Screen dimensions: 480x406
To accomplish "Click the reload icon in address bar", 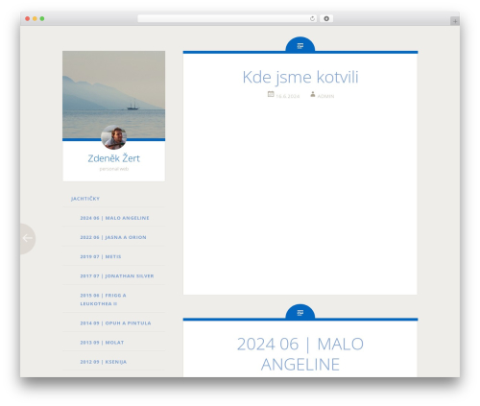I will (x=312, y=19).
